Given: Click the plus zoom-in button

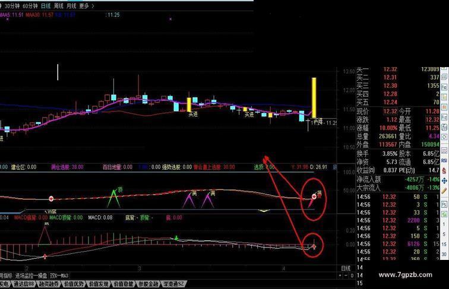Looking at the screenshot, I should 340,276.
